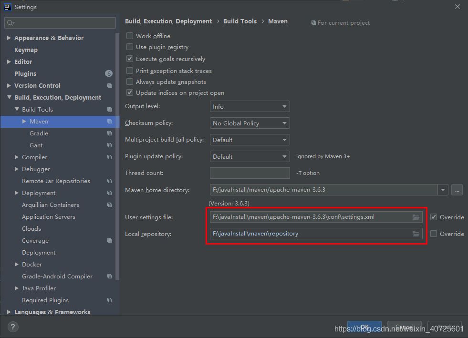Click the settings search field
468x338 pixels.
(60, 23)
